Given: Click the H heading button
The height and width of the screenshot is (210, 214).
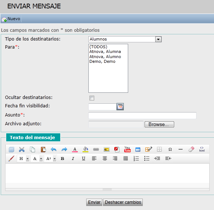Looking at the screenshot, I should click(21, 159).
